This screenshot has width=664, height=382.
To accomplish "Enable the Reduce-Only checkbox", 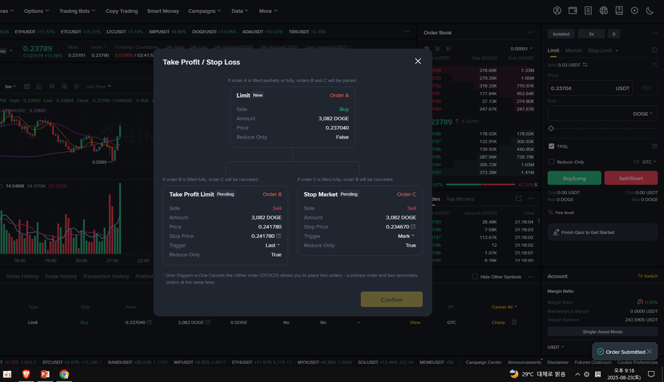I will tap(551, 162).
